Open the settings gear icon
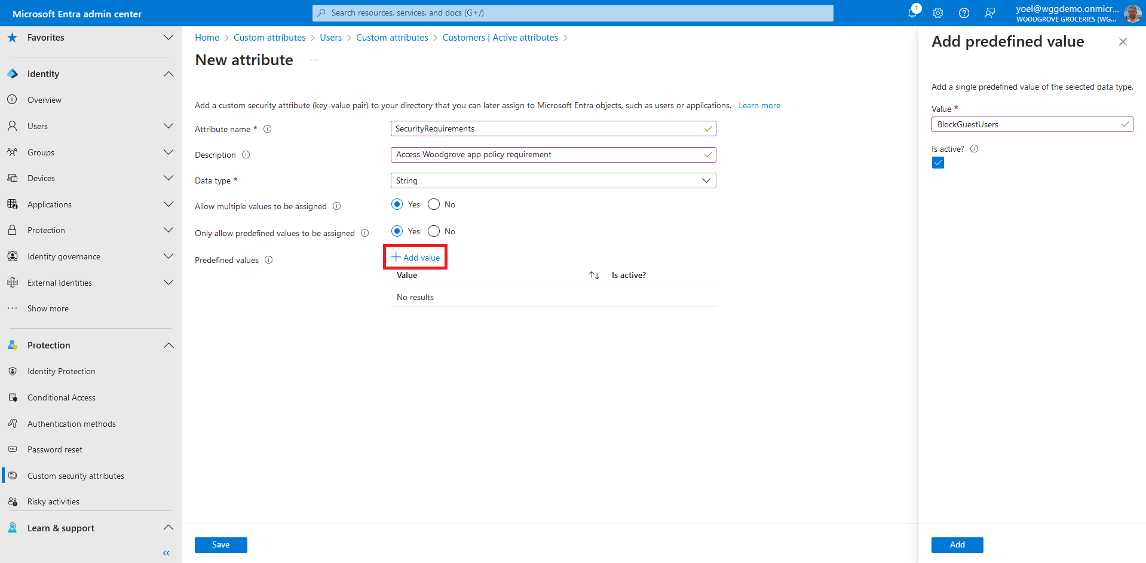Screen dimensions: 1146x563 [938, 13]
